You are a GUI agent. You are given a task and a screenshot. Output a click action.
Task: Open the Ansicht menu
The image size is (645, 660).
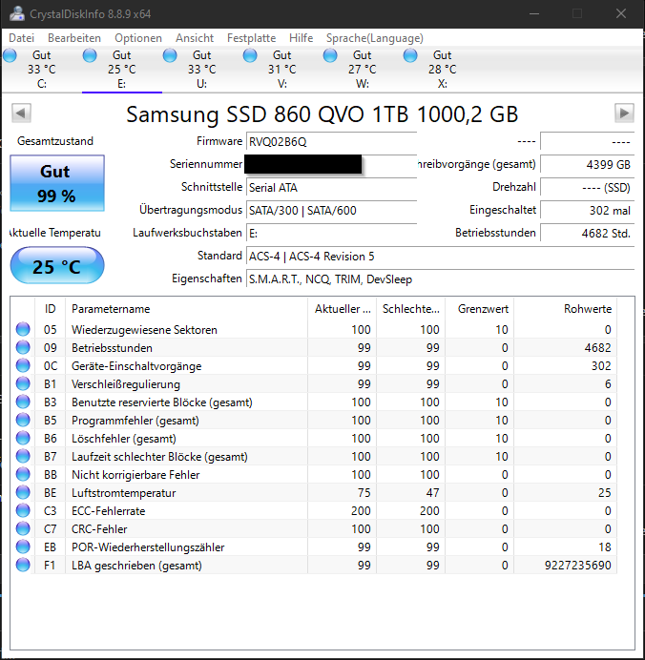point(195,38)
